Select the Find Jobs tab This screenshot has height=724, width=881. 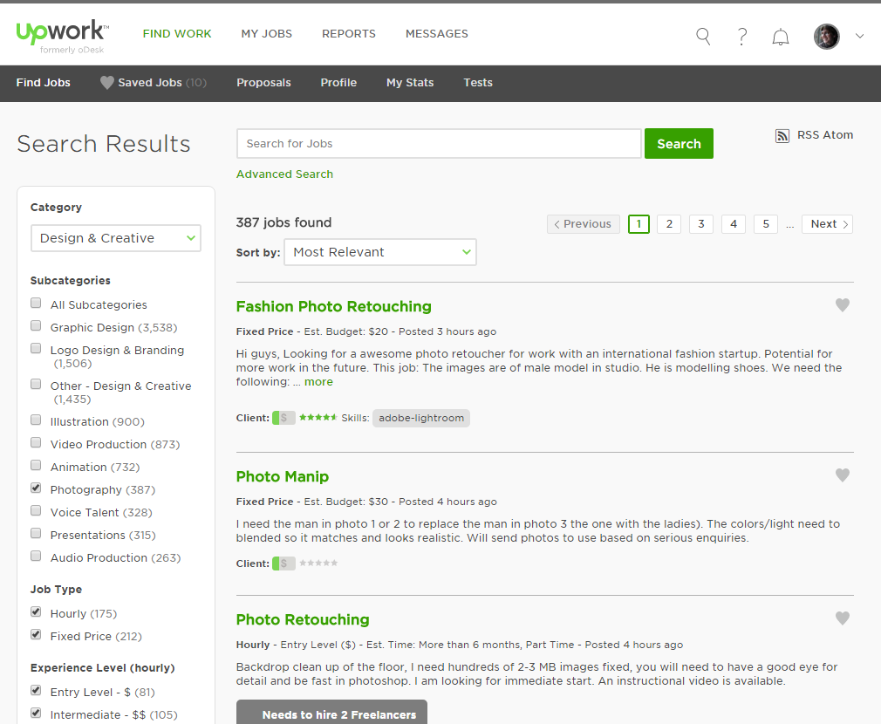[44, 83]
